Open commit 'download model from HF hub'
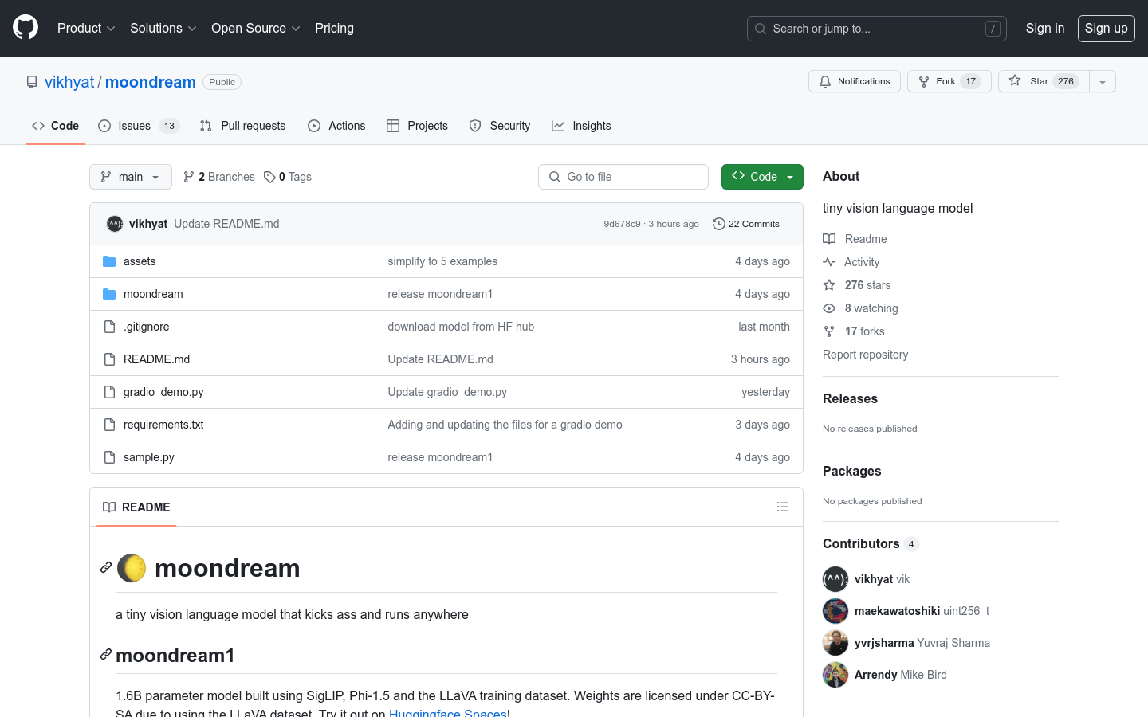The width and height of the screenshot is (1148, 717). pyautogui.click(x=461, y=327)
